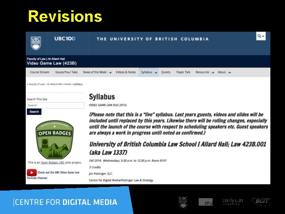Image resolution: width=285 pixels, height=214 pixels.
Task: Click the Syllabus page heading
Action: pos(102,97)
